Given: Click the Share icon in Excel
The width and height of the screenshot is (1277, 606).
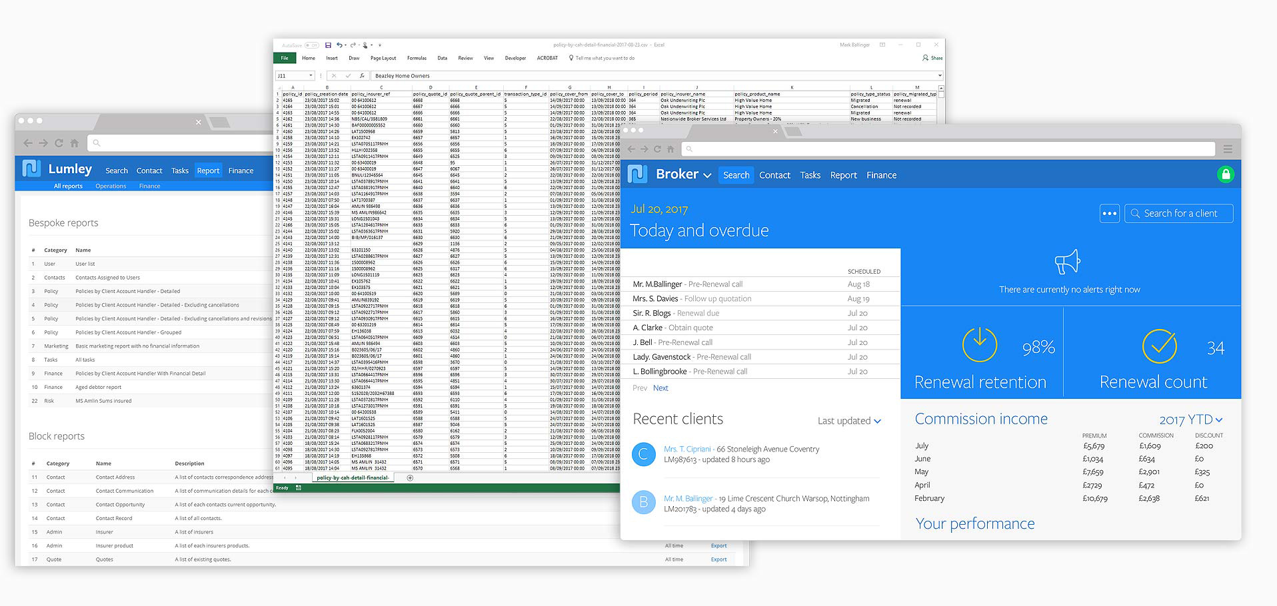Looking at the screenshot, I should [925, 58].
